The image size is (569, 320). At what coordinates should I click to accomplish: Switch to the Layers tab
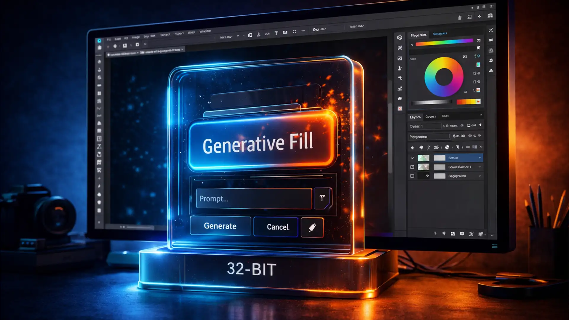(415, 117)
